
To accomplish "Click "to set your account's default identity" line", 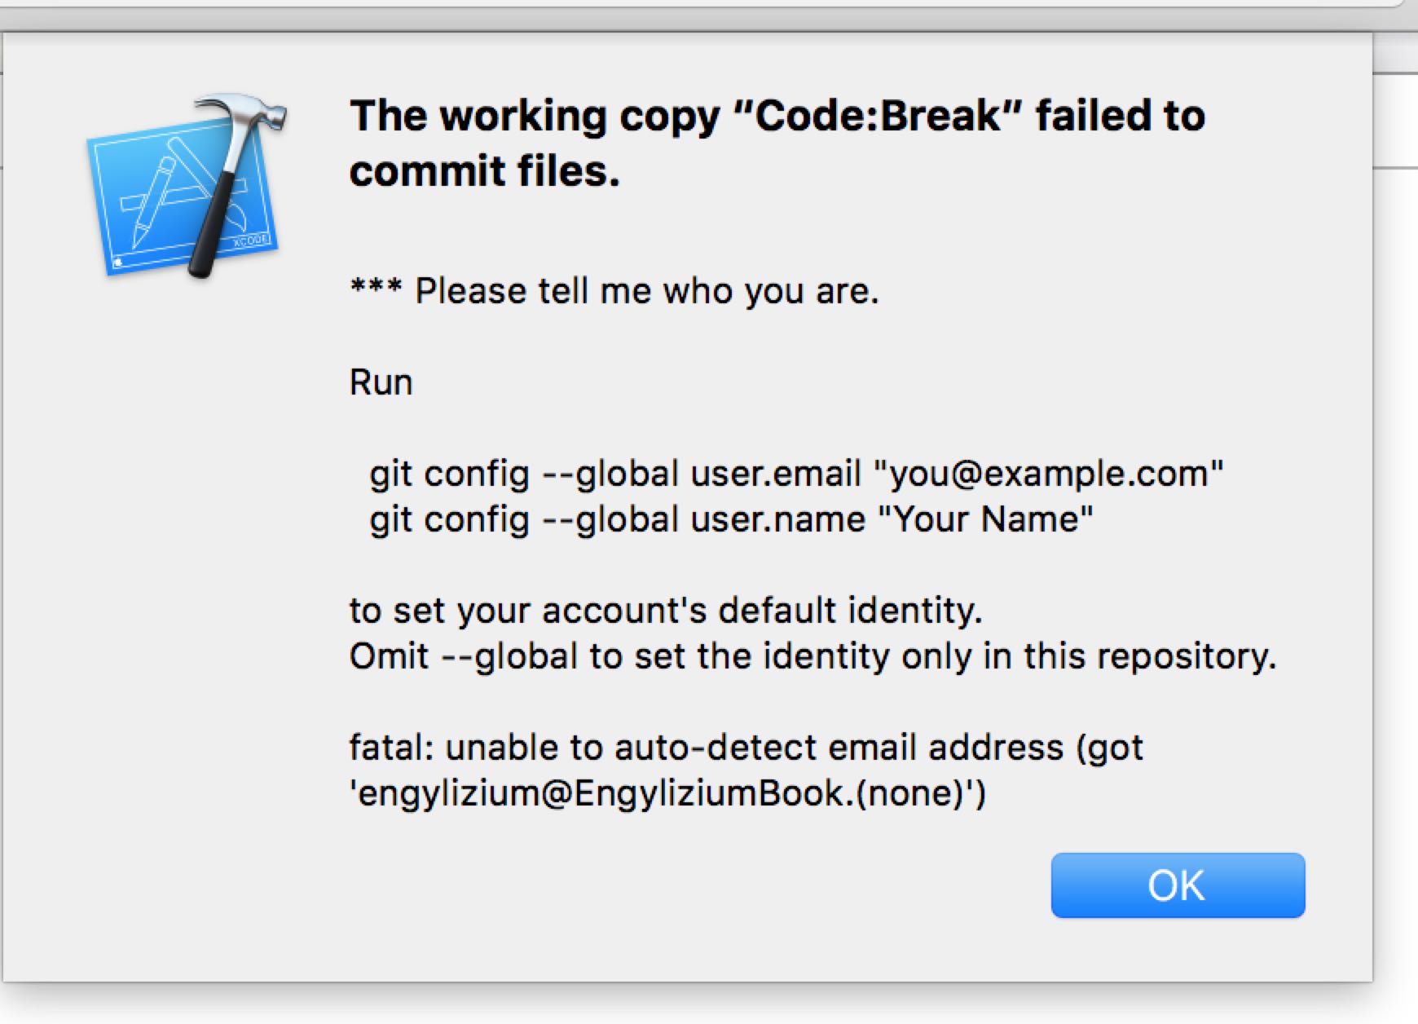I will pyautogui.click(x=666, y=611).
